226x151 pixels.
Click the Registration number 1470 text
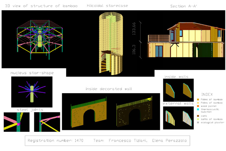(55, 140)
